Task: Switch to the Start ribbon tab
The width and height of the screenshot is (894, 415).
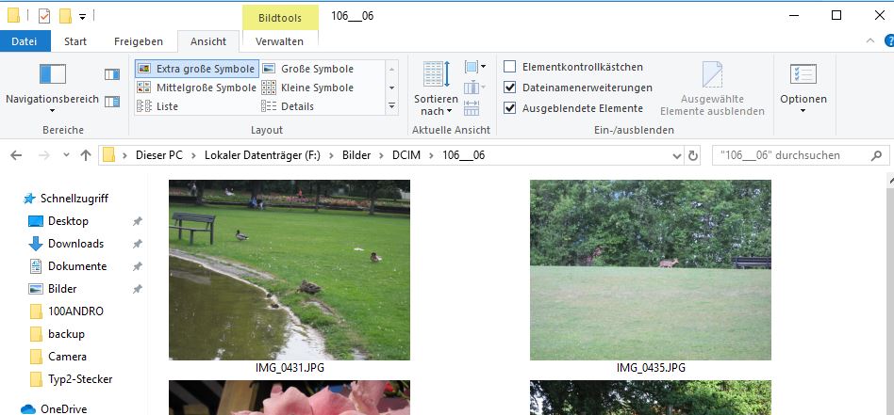Action: 75,41
